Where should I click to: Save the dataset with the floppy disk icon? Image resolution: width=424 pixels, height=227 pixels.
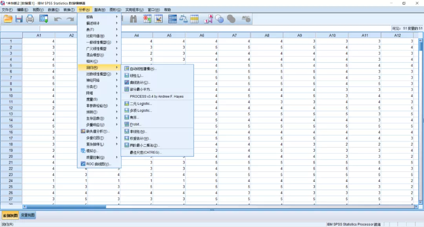tap(19, 19)
